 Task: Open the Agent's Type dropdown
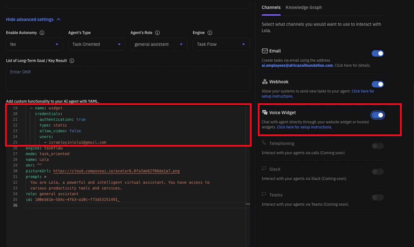click(97, 44)
